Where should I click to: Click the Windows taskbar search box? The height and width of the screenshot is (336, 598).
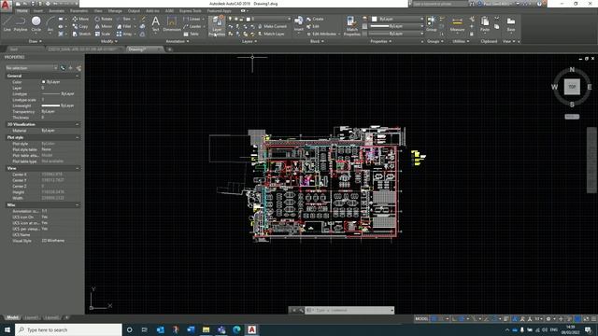tap(68, 329)
